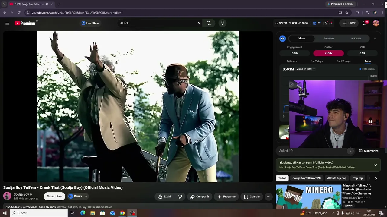Switch to the Resumen tab
Image resolution: width=387 pixels, height=217 pixels.
pos(329,39)
